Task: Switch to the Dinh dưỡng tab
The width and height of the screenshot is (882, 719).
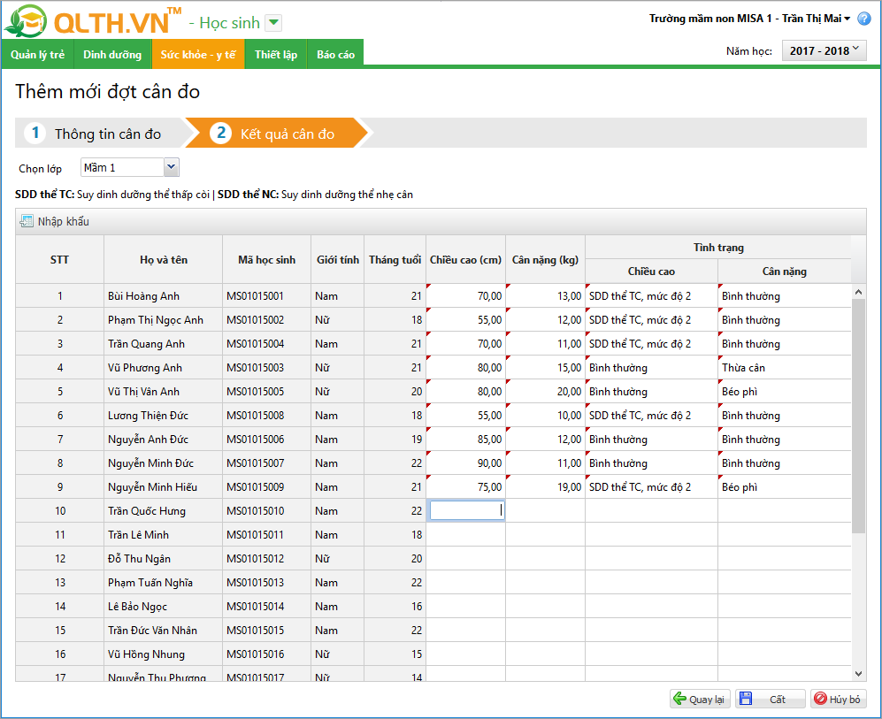Action: [x=112, y=55]
